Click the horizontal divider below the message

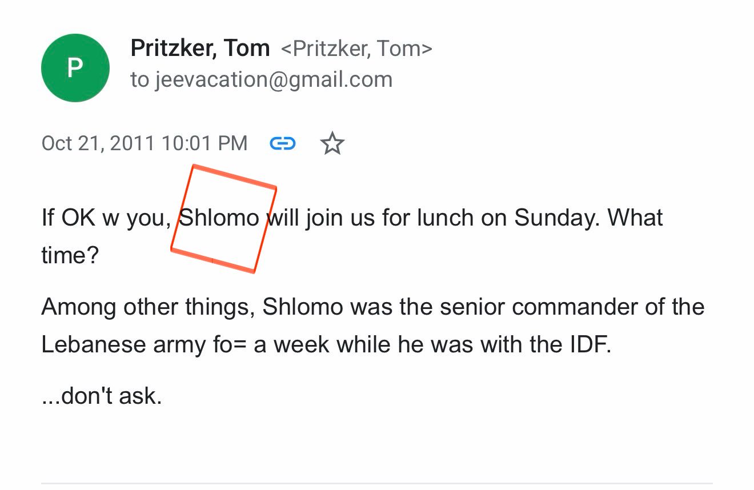[377, 483]
